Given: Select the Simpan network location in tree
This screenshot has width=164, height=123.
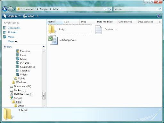Looking at the screenshot, I should [x=18, y=98].
